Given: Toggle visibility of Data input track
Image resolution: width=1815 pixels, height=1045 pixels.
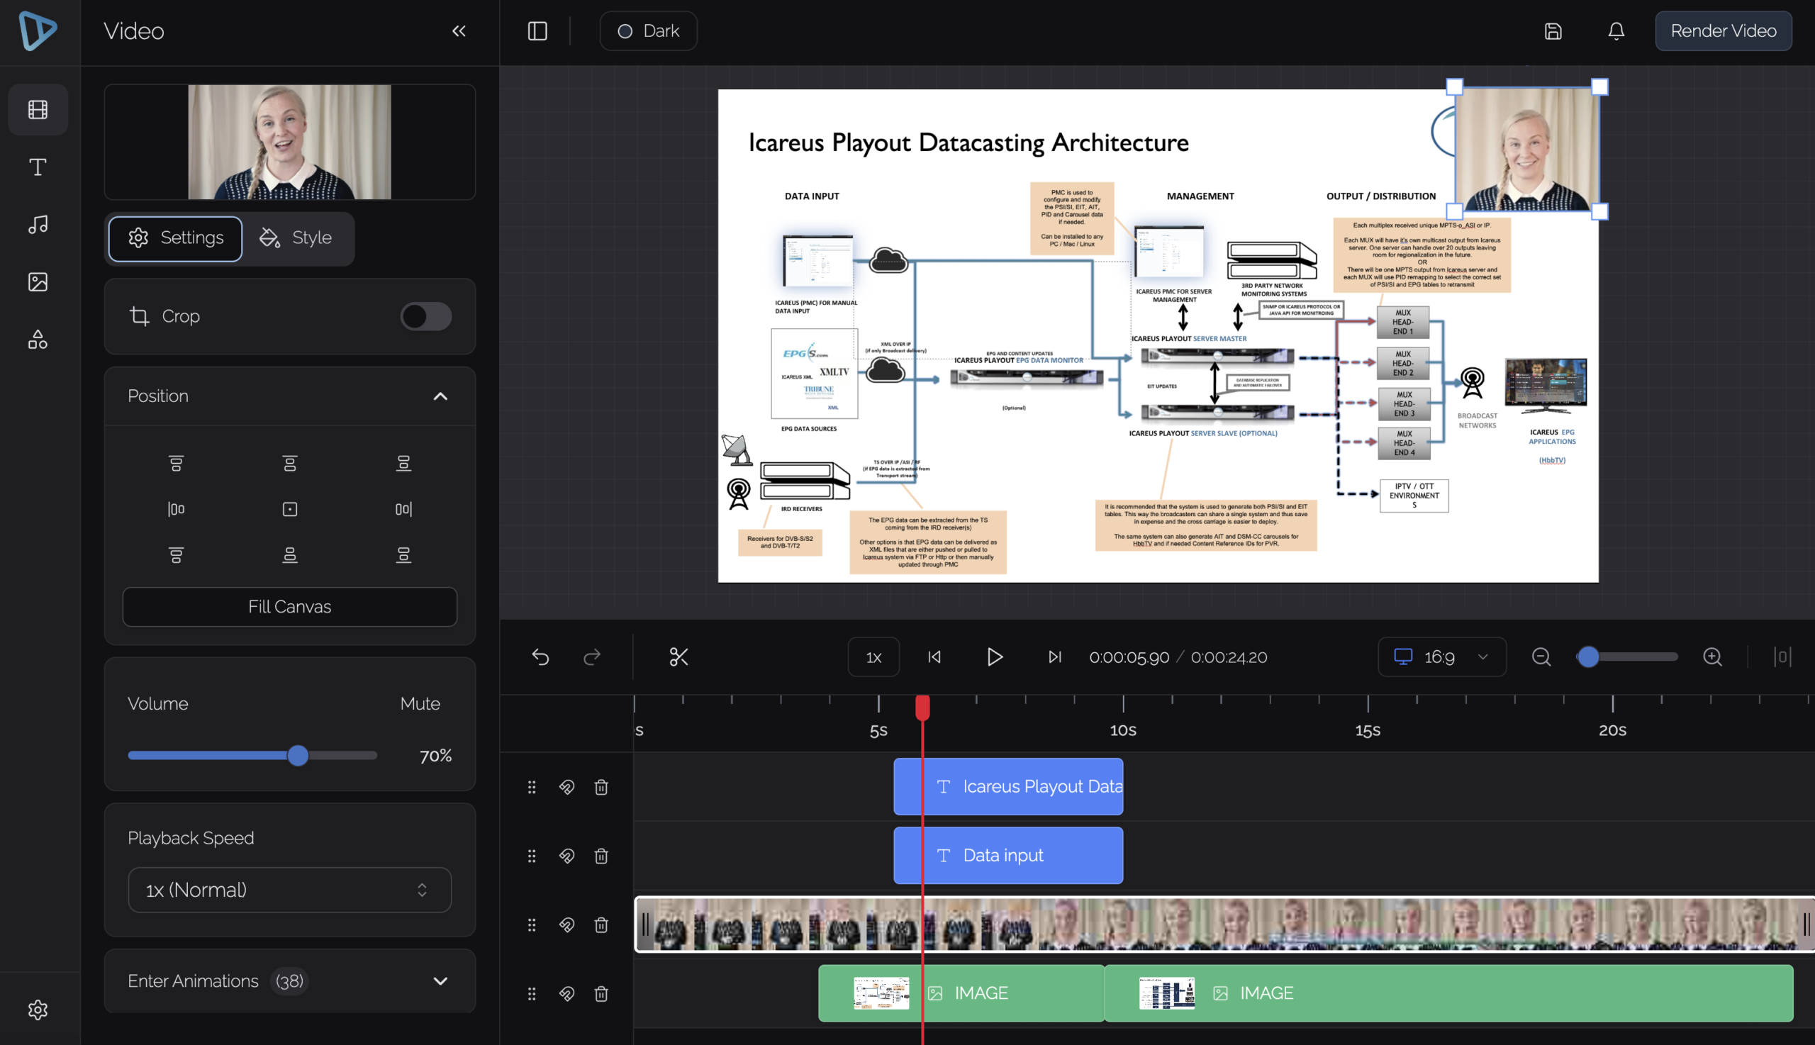Looking at the screenshot, I should 567,856.
